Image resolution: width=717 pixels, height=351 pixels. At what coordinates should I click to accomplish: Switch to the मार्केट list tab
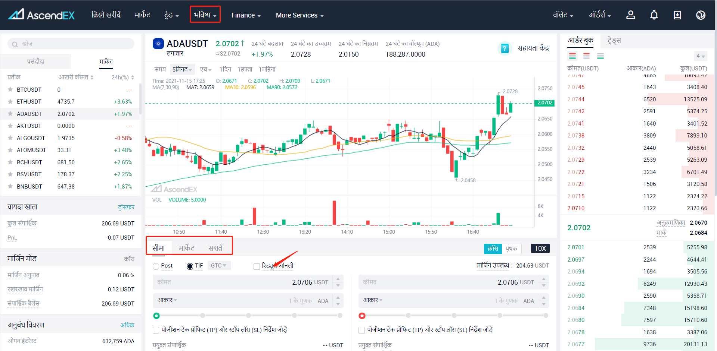pyautogui.click(x=106, y=61)
